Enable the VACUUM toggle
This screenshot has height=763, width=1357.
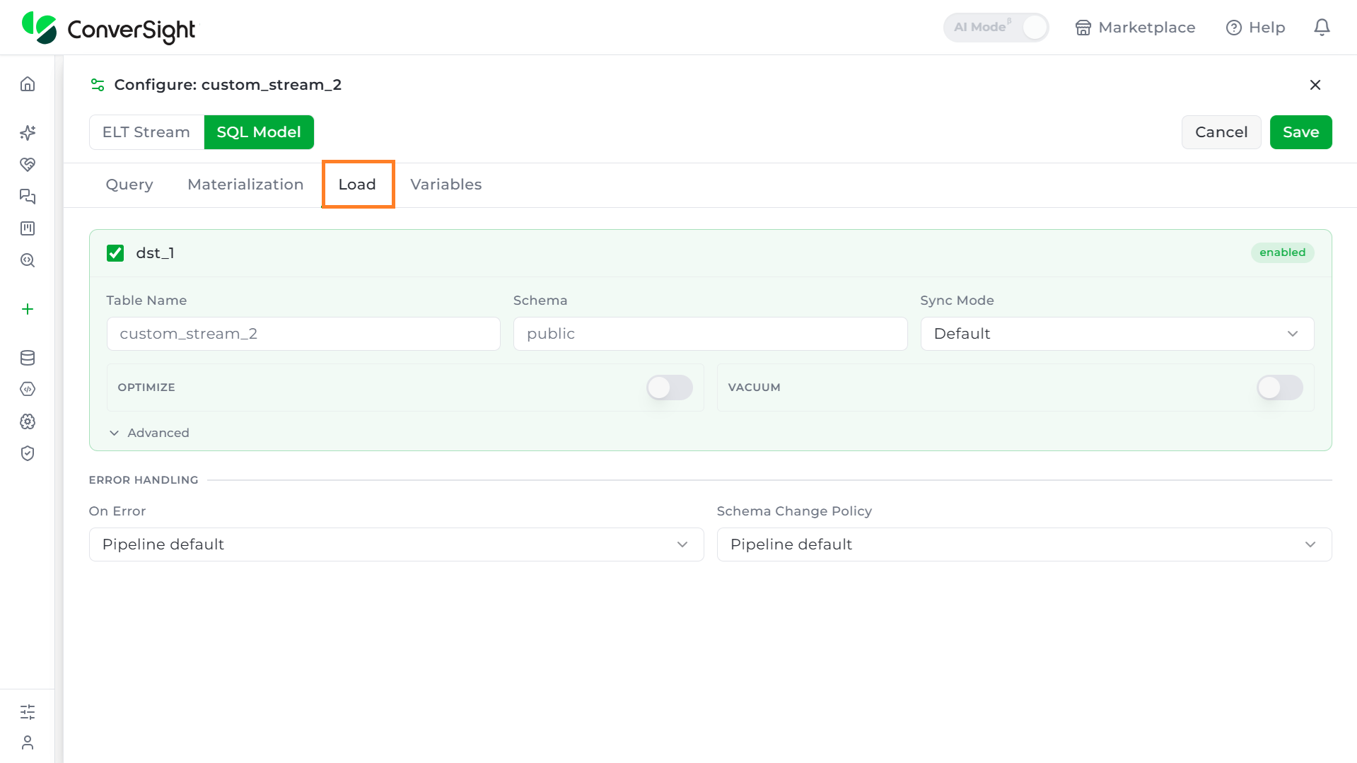1280,388
